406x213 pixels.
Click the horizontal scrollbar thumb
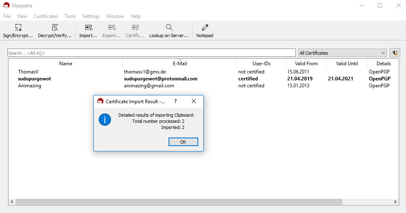pyautogui.click(x=179, y=202)
